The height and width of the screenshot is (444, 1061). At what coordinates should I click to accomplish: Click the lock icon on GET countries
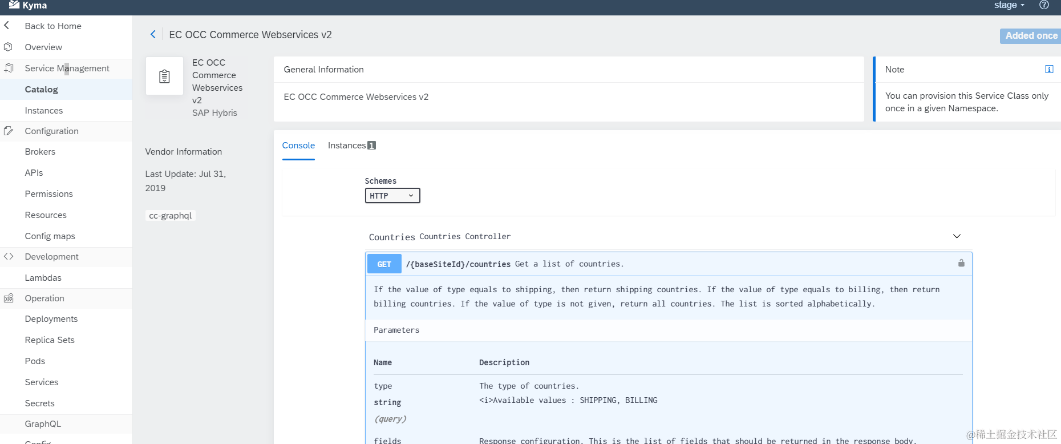[961, 263]
